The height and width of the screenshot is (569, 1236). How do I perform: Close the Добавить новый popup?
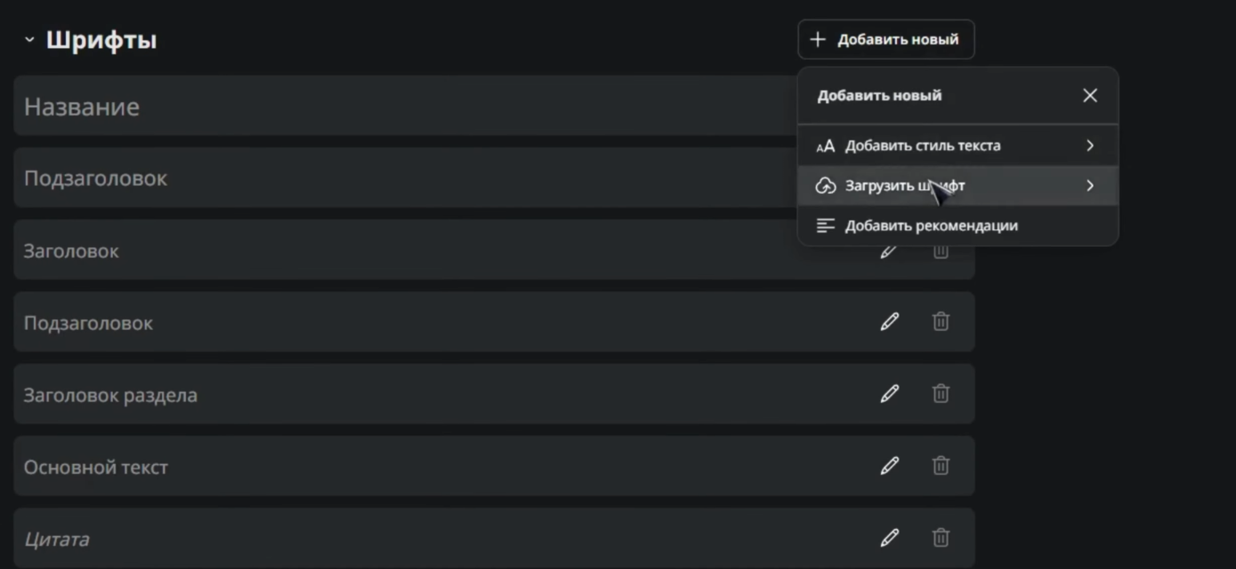tap(1090, 95)
